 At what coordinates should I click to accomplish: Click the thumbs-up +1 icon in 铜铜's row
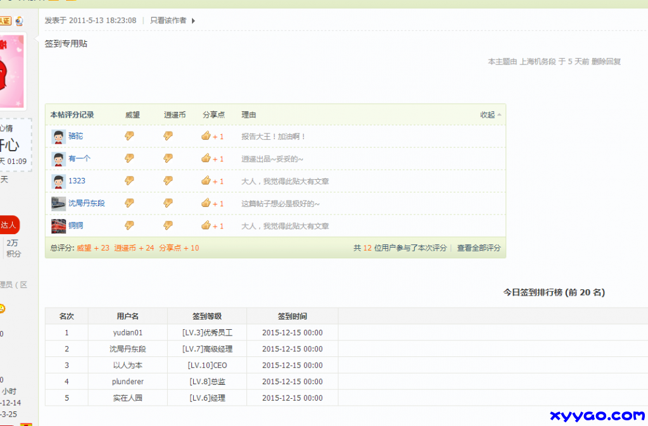click(x=206, y=225)
